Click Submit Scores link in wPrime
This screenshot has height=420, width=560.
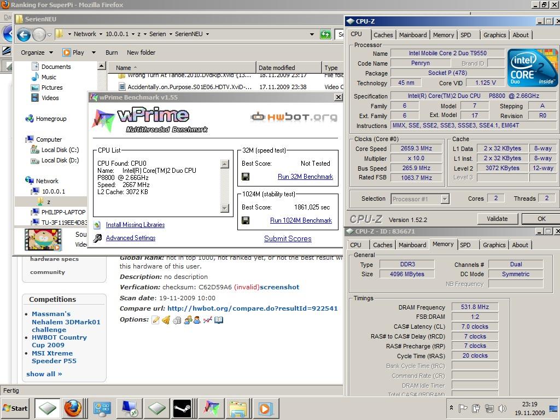[288, 238]
